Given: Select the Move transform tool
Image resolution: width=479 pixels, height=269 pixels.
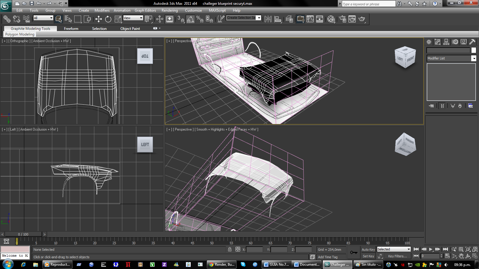Looking at the screenshot, I should [98, 19].
